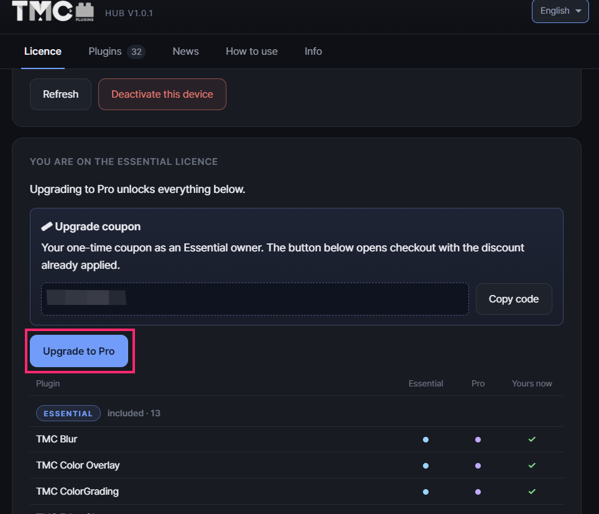
Task: Click the Plugin column header
Action: [x=48, y=383]
